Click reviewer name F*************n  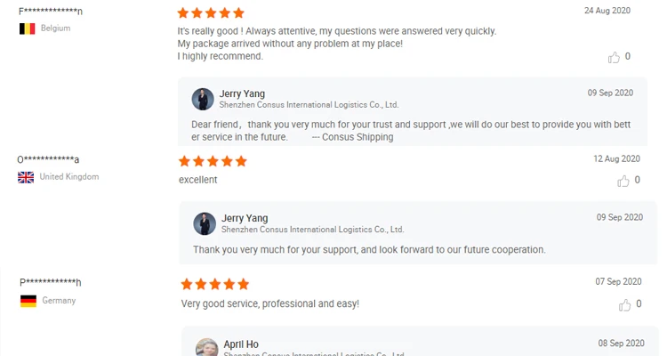coord(50,12)
